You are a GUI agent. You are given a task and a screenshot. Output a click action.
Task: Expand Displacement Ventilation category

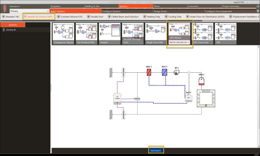tap(245, 17)
